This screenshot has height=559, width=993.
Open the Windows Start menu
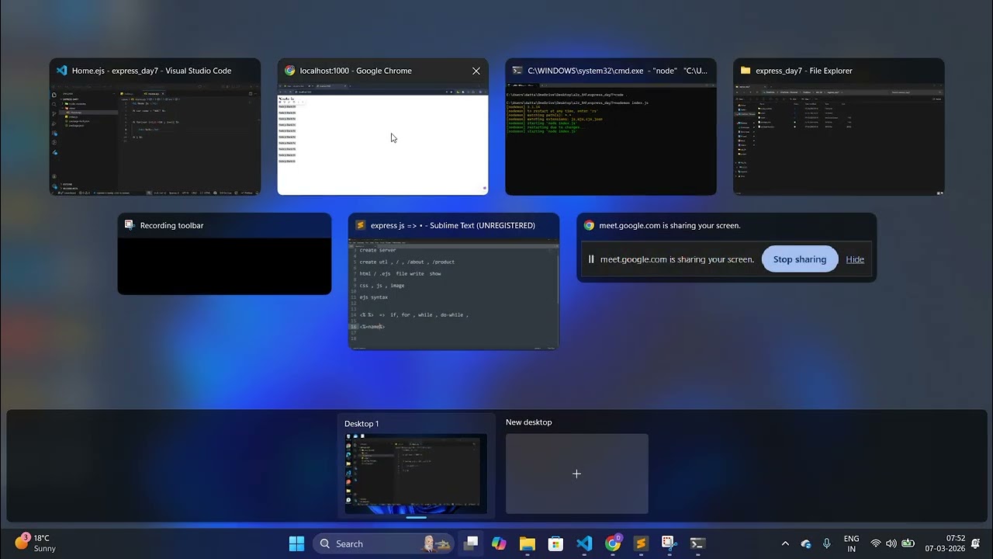tap(296, 543)
